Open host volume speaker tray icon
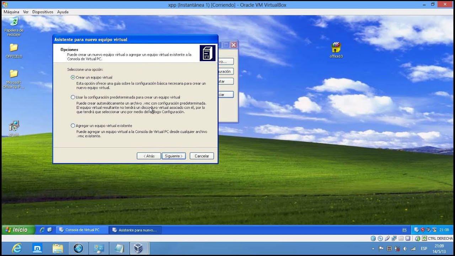 405,249
